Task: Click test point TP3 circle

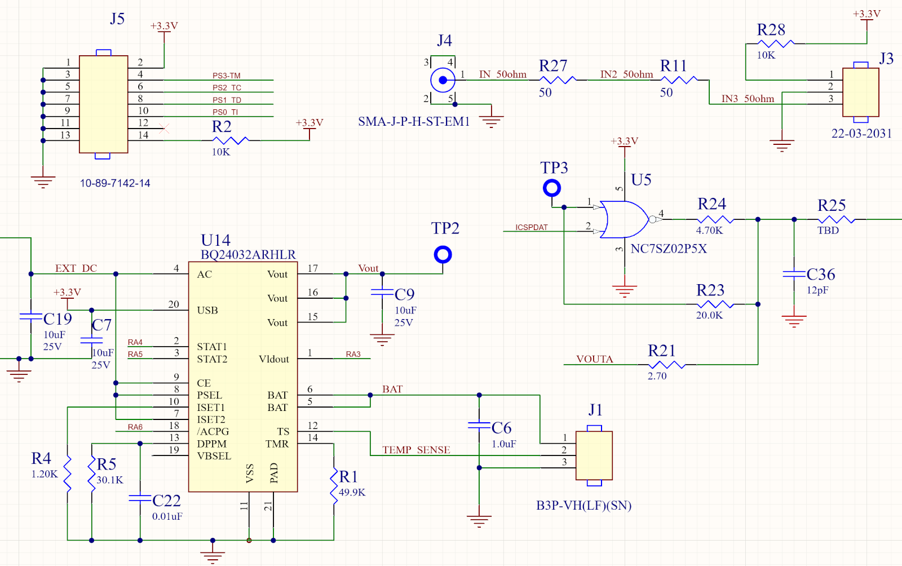Action: click(552, 188)
